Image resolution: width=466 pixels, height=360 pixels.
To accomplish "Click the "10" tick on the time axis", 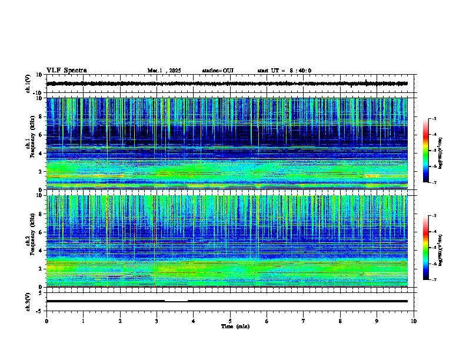I will coord(414,321).
